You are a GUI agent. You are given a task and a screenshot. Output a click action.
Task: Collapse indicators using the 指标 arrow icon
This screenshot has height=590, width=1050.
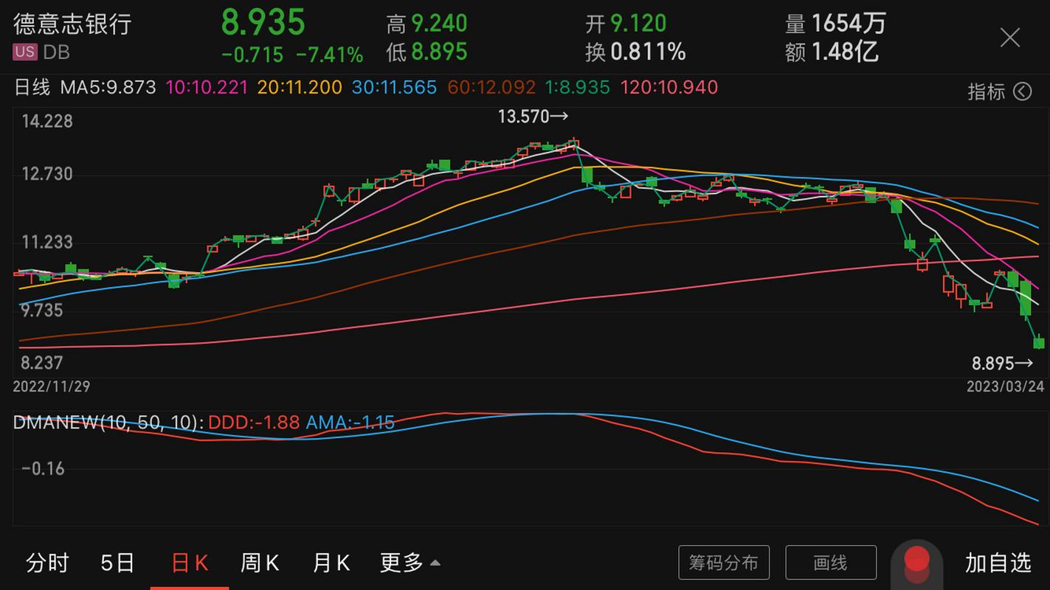(1022, 91)
